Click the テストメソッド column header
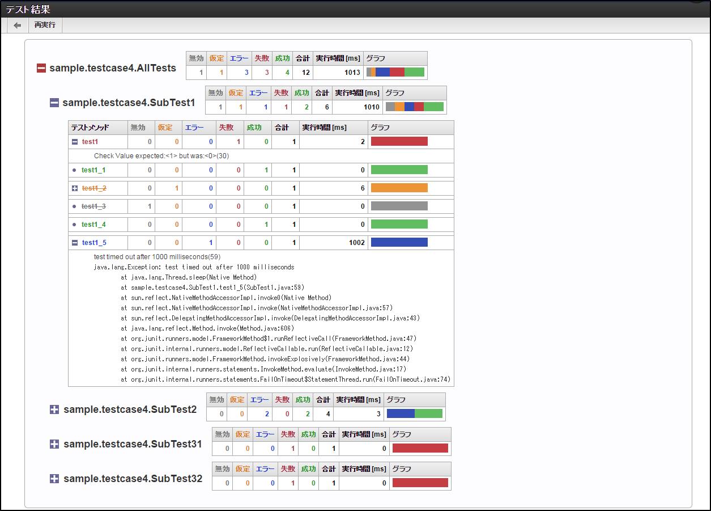This screenshot has height=511, width=711. tap(90, 128)
